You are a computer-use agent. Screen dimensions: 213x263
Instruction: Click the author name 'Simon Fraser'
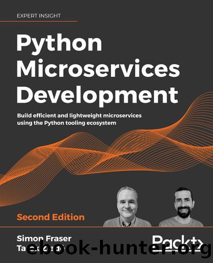coord(44,238)
